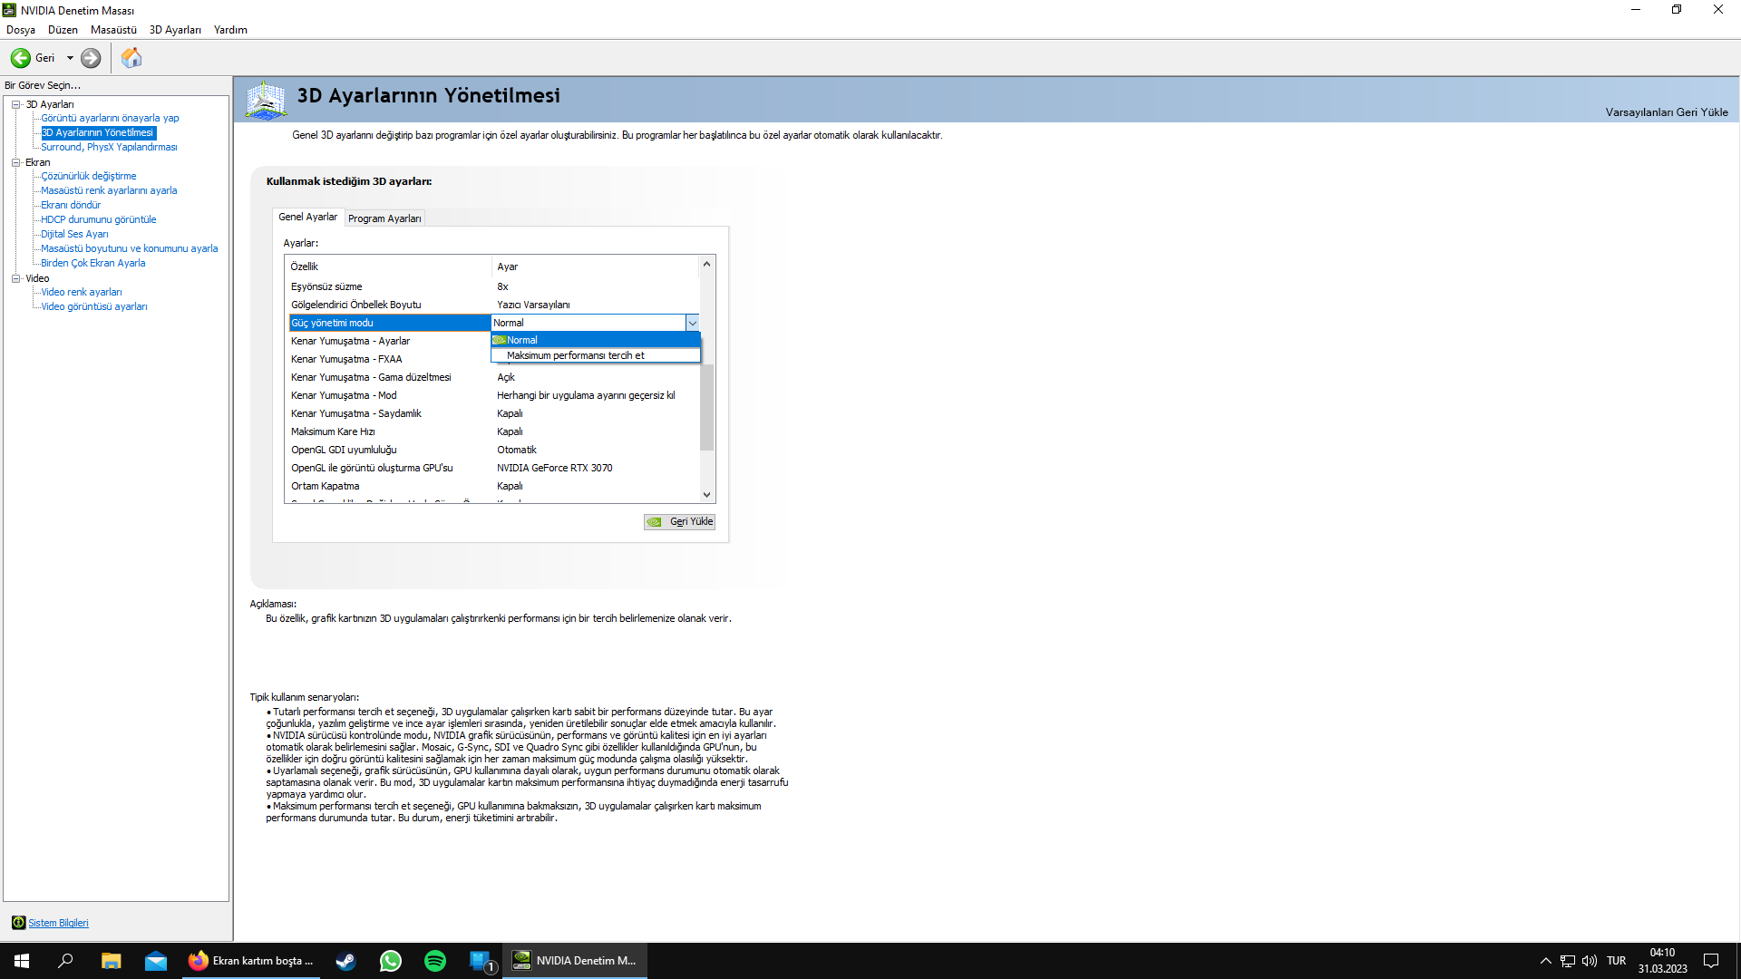Viewport: 1741px width, 979px height.
Task: Collapse the Video tree node
Action: coord(15,278)
